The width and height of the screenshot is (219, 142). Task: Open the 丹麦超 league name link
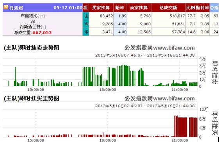16,8
